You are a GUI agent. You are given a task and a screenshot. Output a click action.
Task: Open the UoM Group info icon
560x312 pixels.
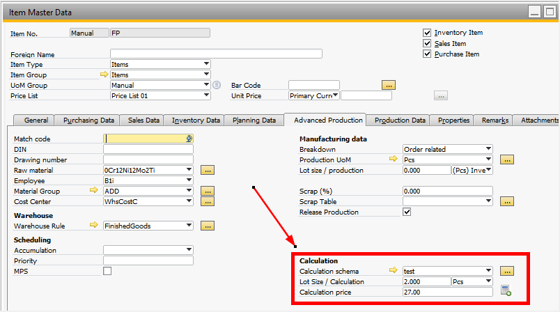point(217,85)
